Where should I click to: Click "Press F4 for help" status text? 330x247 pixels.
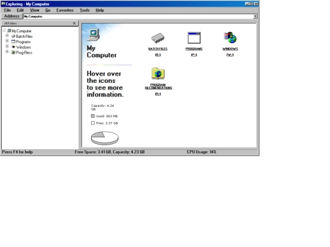pyautogui.click(x=18, y=152)
